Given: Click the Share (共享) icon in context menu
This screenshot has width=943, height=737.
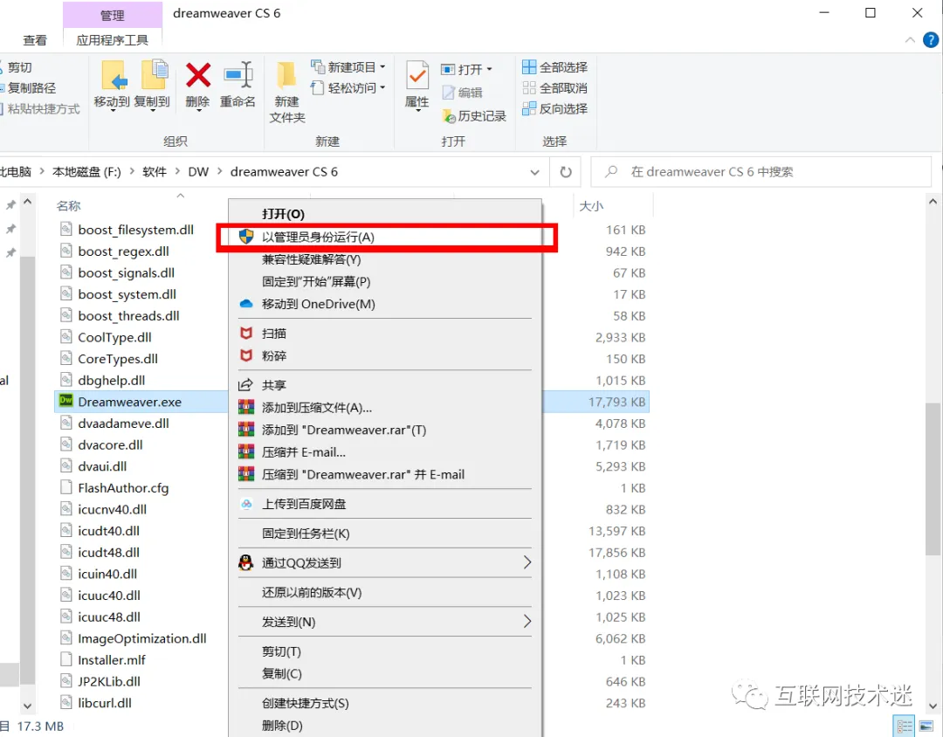Looking at the screenshot, I should coord(245,385).
